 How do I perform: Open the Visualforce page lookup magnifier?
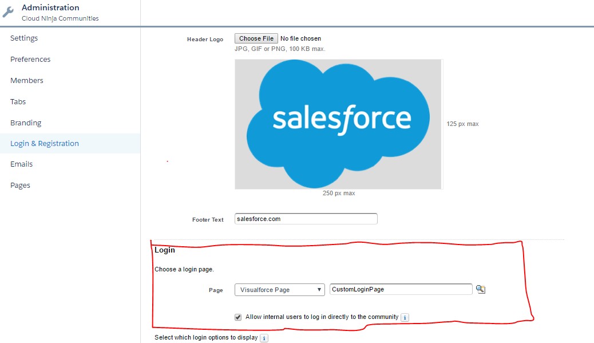click(480, 289)
